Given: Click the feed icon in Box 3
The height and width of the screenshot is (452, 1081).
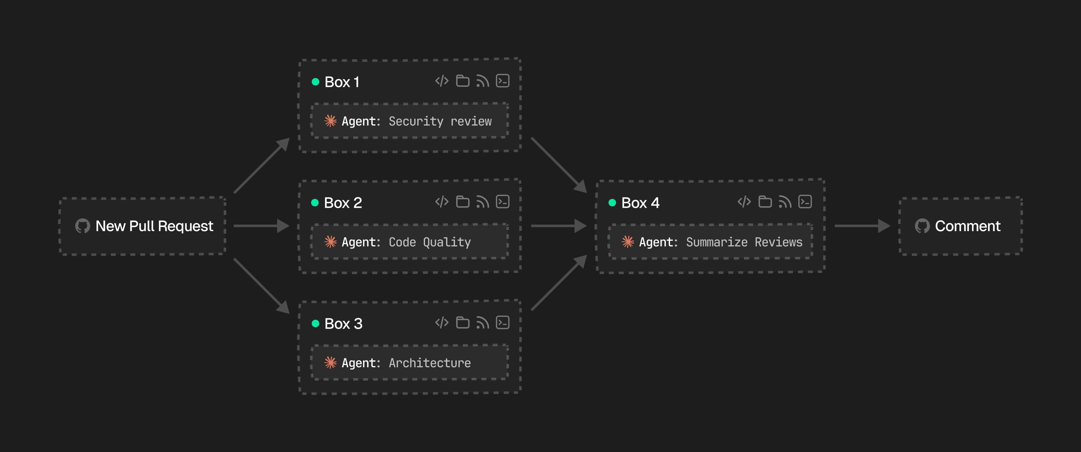Looking at the screenshot, I should pos(482,323).
